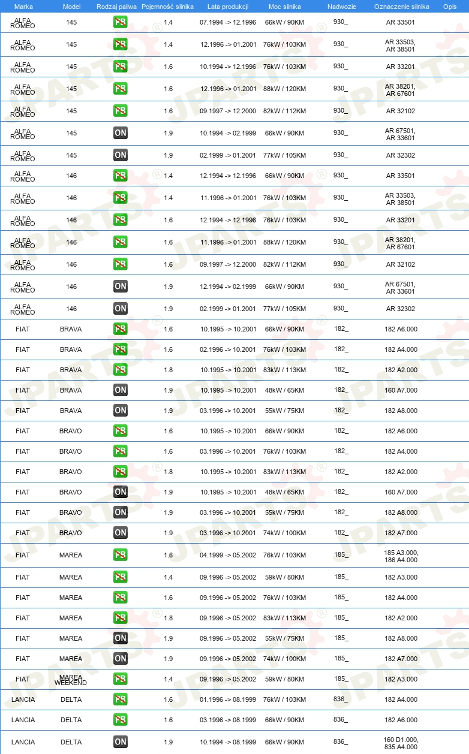Click the Pojemność silnika column header
469x754 pixels.
click(168, 7)
